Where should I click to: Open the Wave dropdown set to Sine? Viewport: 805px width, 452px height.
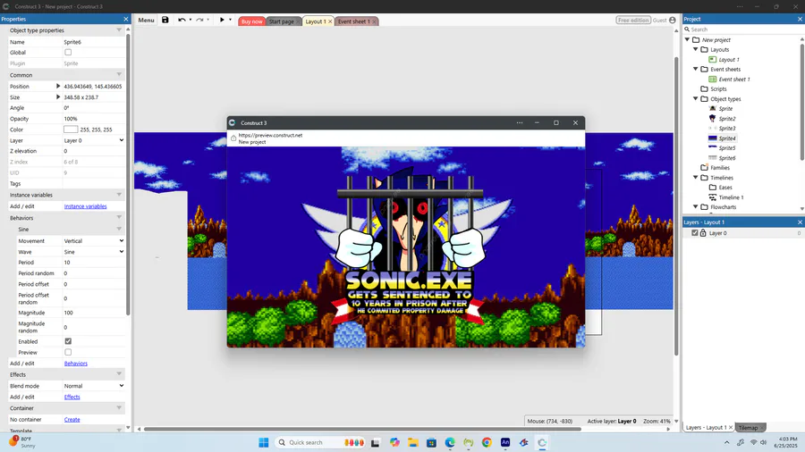pos(93,252)
